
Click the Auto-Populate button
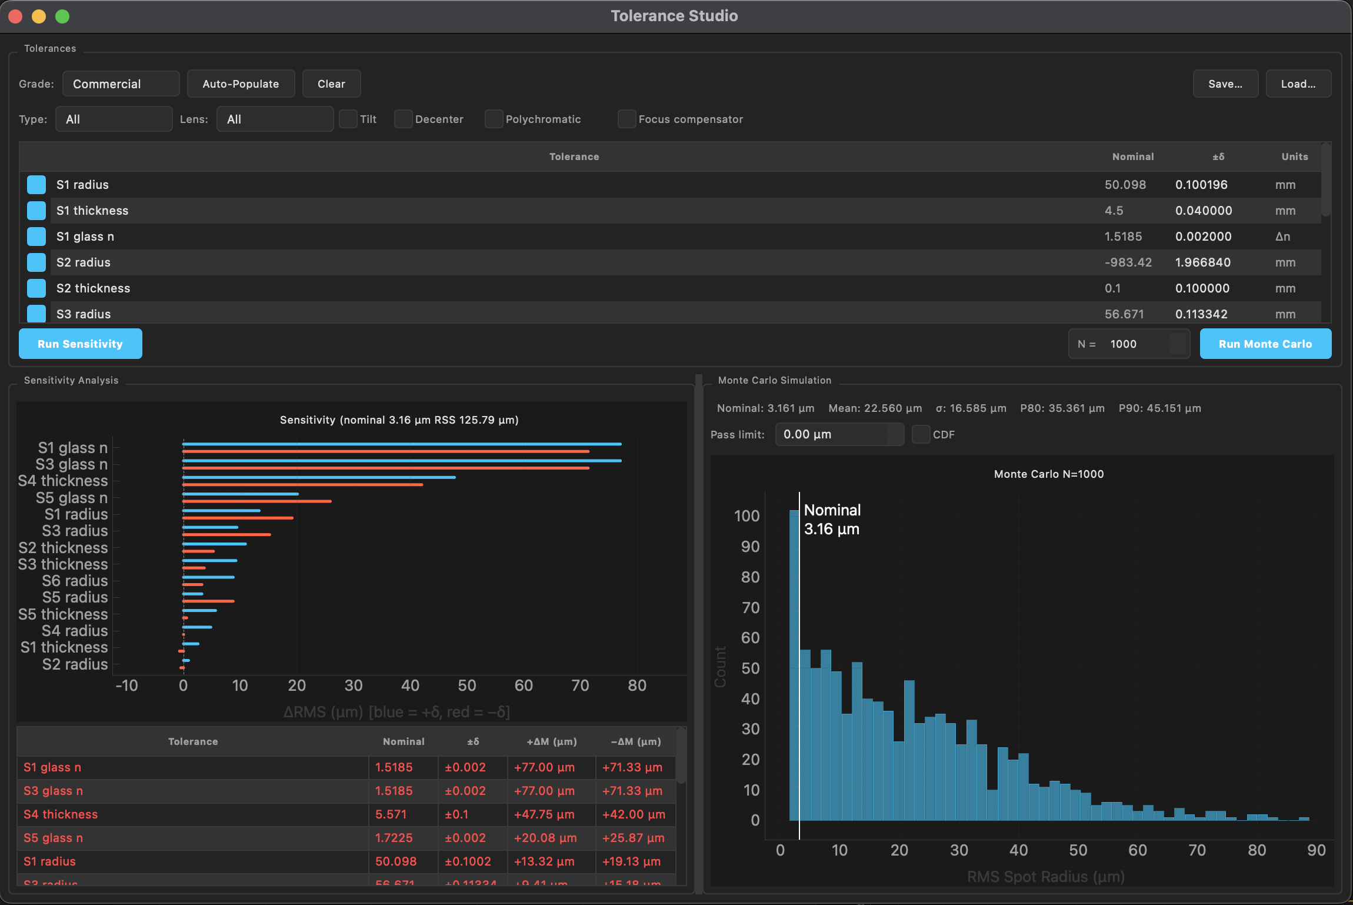pyautogui.click(x=241, y=84)
